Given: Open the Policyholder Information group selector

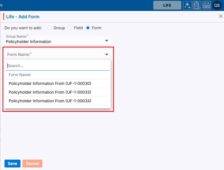Looking at the screenshot, I should coord(56,42).
